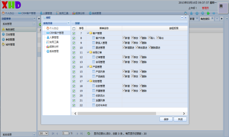Uncheck row 7 客户管理 checkbox
The height and width of the screenshot is (137, 229).
(74, 33)
